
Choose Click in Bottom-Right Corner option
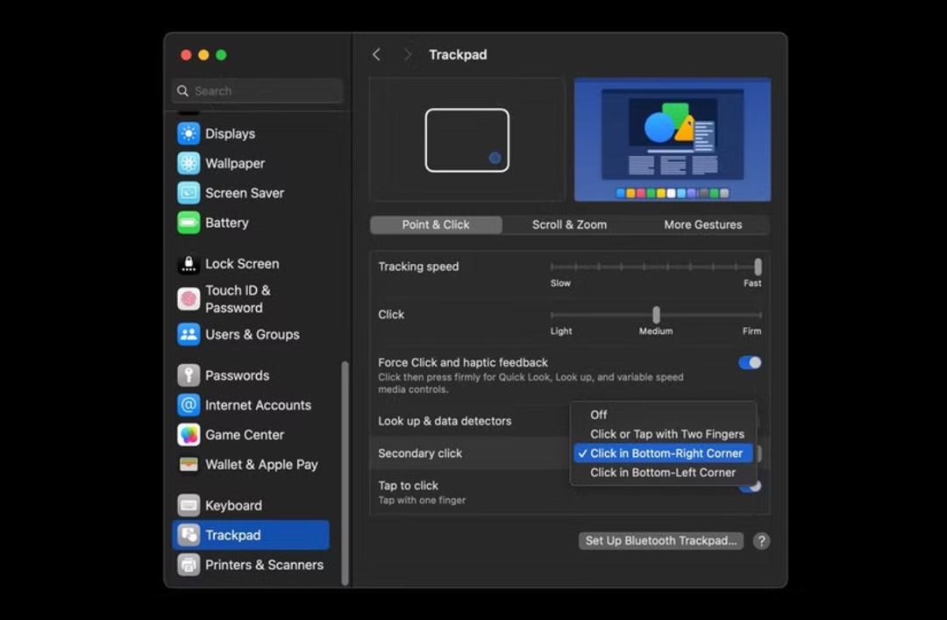pyautogui.click(x=663, y=453)
